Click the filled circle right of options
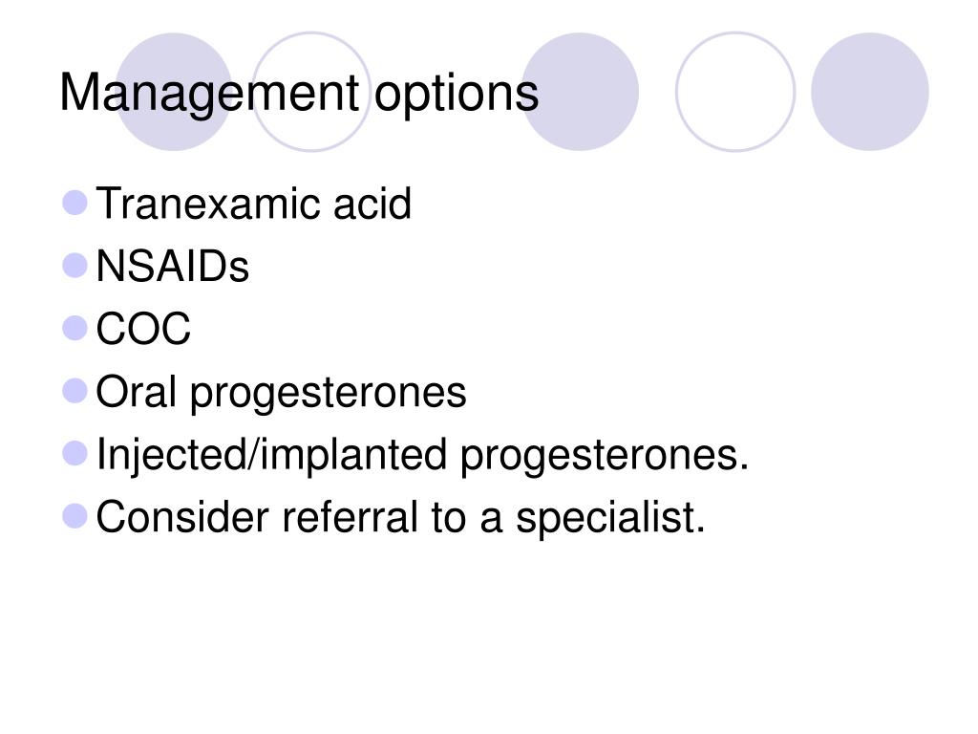Screen dimensions: 978x734 [x=580, y=92]
